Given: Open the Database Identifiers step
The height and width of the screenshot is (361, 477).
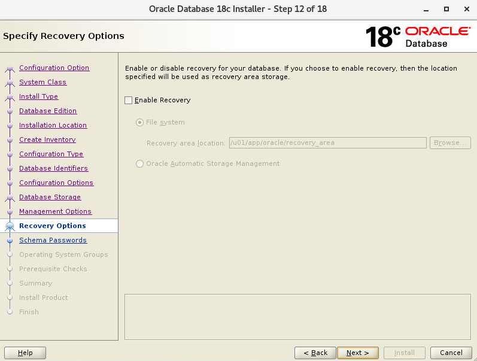Looking at the screenshot, I should 53,168.
